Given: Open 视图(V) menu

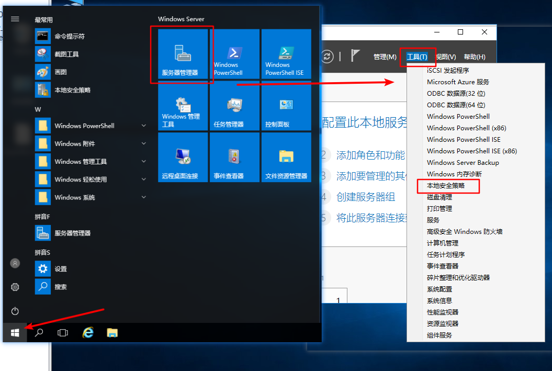Looking at the screenshot, I should point(446,57).
